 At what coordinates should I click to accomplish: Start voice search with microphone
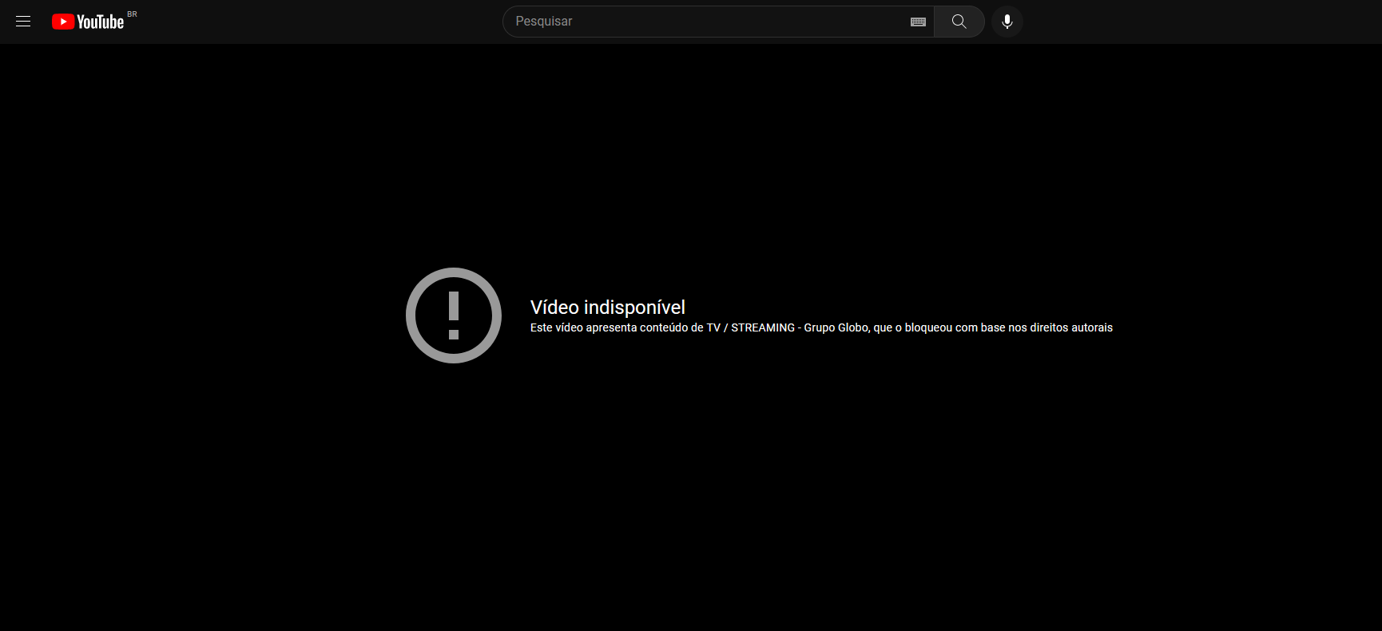tap(1007, 22)
